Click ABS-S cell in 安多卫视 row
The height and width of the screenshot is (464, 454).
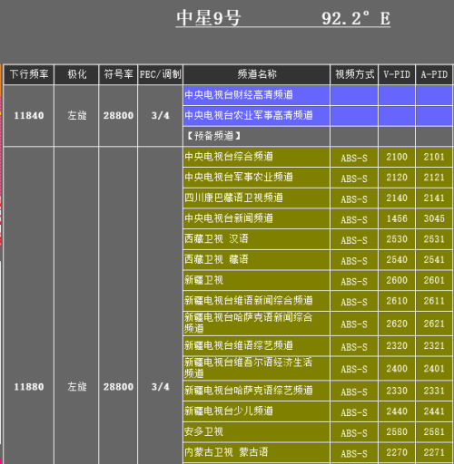tap(354, 433)
